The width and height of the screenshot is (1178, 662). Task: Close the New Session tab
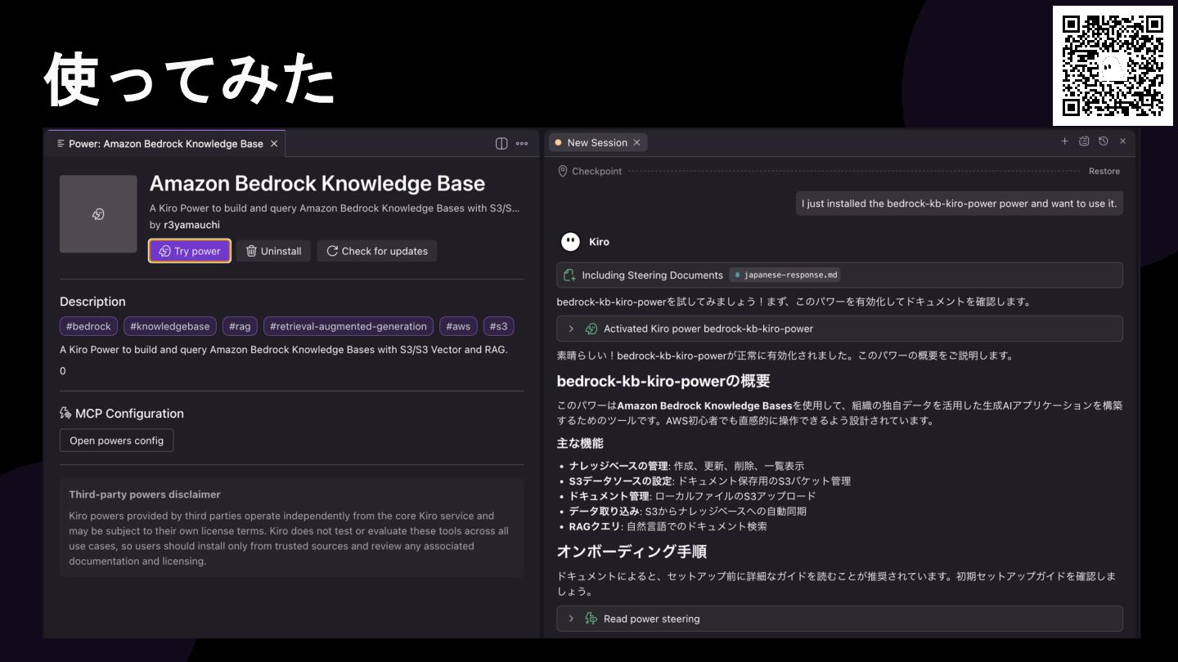(636, 142)
